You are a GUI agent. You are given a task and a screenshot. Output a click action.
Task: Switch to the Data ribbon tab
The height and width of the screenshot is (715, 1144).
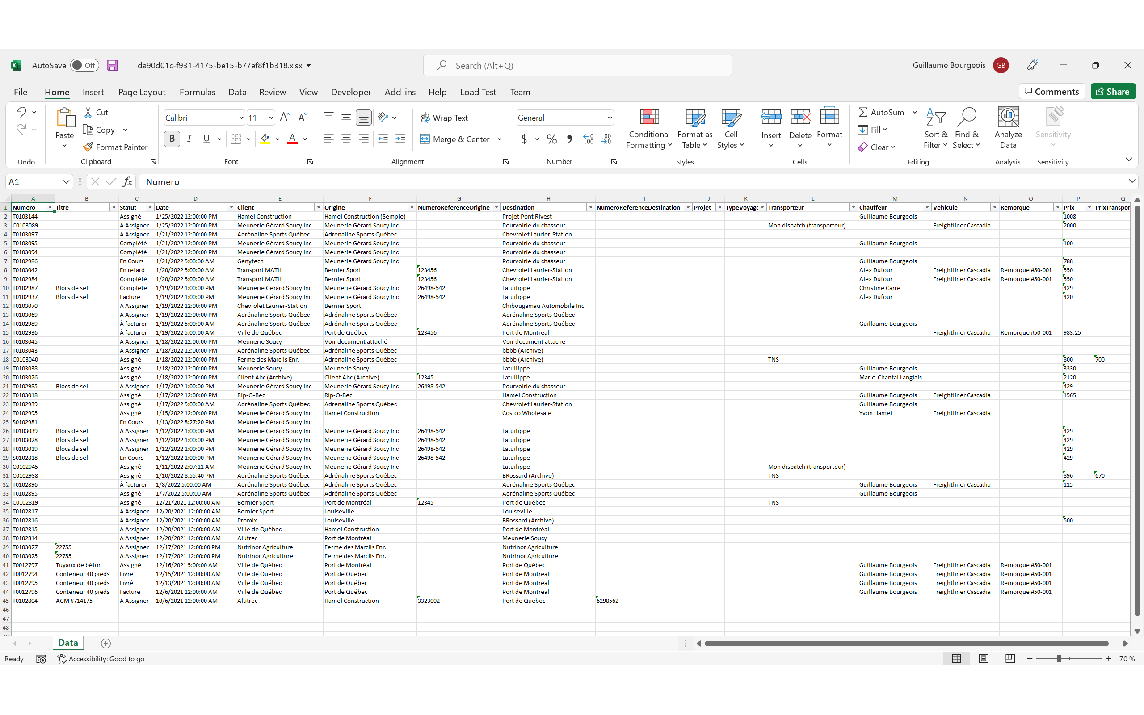(237, 92)
